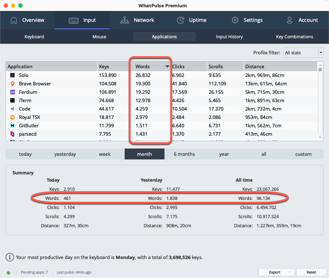Sort by the Clicks column header
This screenshot has width=329, height=278.
189,66
